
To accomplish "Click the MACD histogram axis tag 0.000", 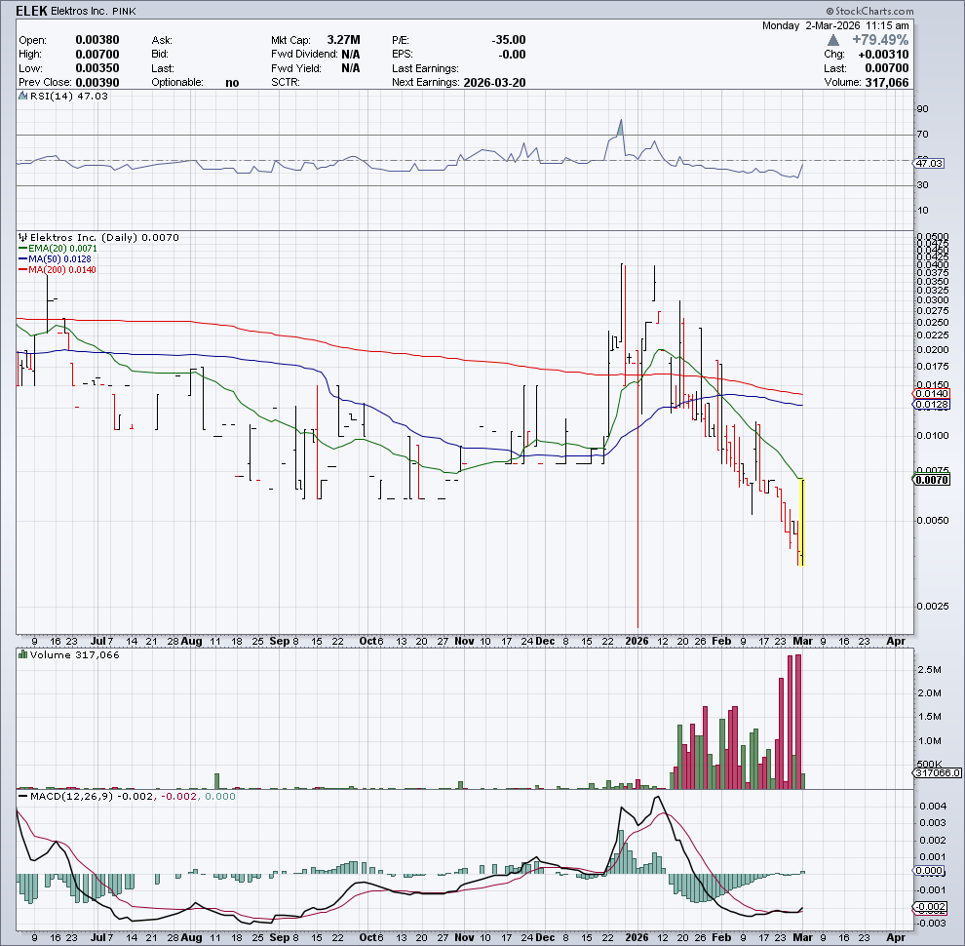I will [929, 871].
